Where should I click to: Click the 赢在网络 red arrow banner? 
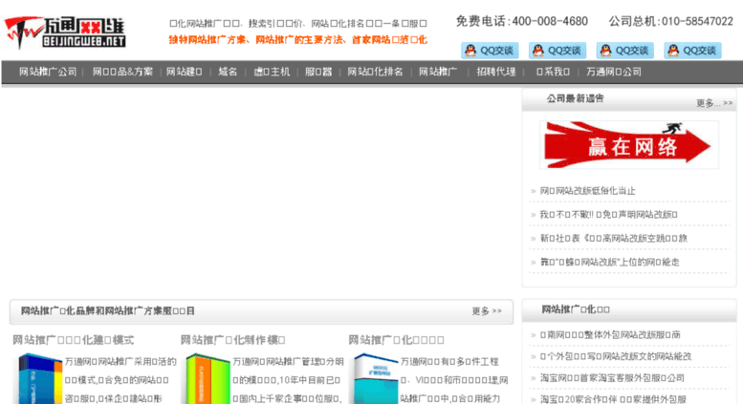click(x=629, y=145)
